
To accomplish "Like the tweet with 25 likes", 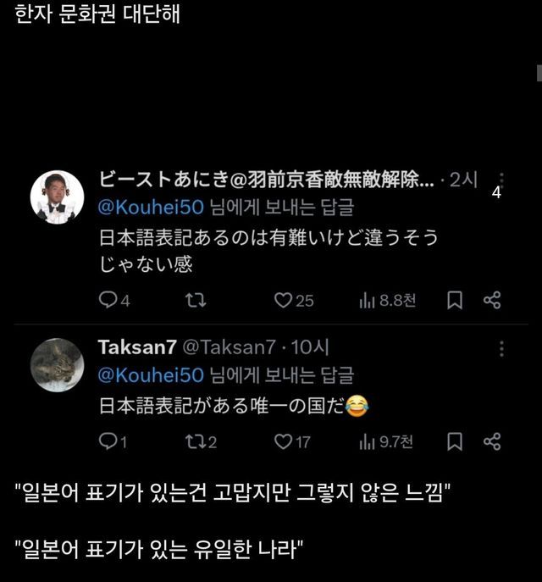I will click(x=284, y=300).
